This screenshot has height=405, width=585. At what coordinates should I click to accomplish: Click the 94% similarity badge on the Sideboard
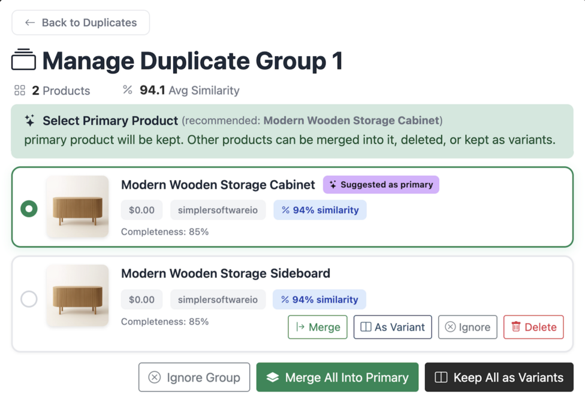[319, 299]
